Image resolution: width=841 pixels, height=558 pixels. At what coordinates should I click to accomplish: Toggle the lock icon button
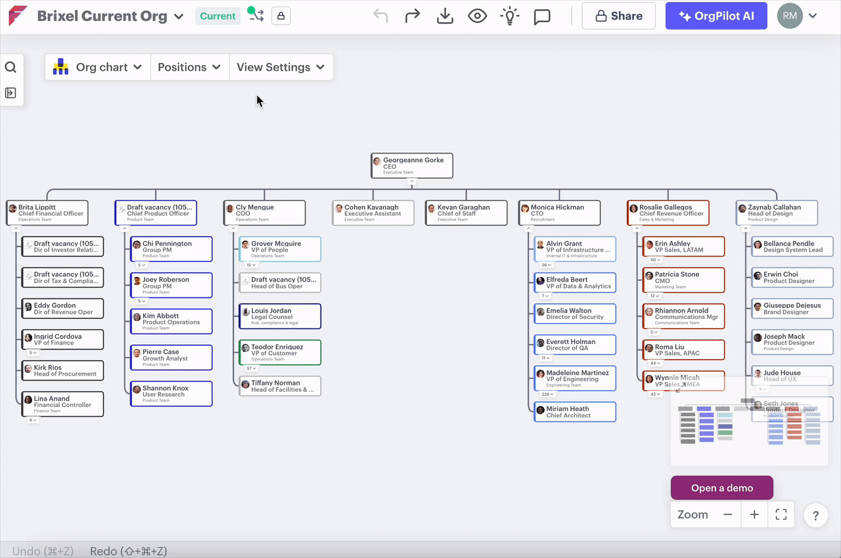pyautogui.click(x=281, y=16)
